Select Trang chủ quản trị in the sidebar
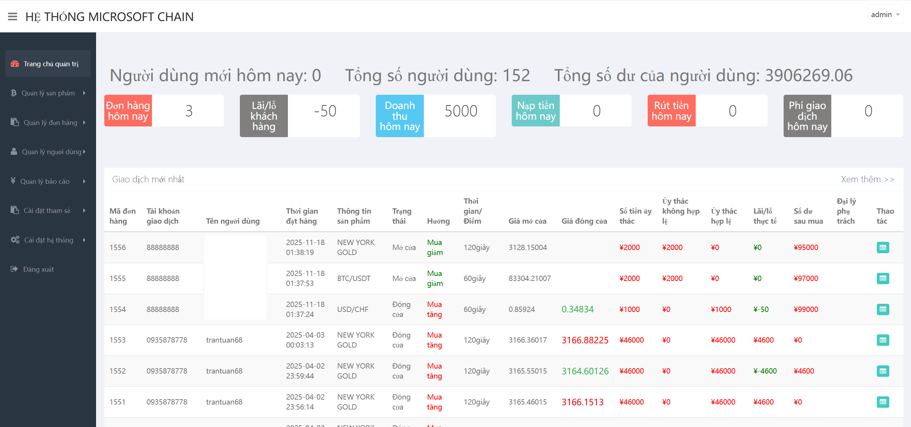Screen dimensions: 911x427 tap(48, 63)
